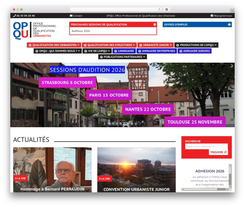Open the Qualification des Structures menu
The height and width of the screenshot is (207, 245).
(x=109, y=45)
